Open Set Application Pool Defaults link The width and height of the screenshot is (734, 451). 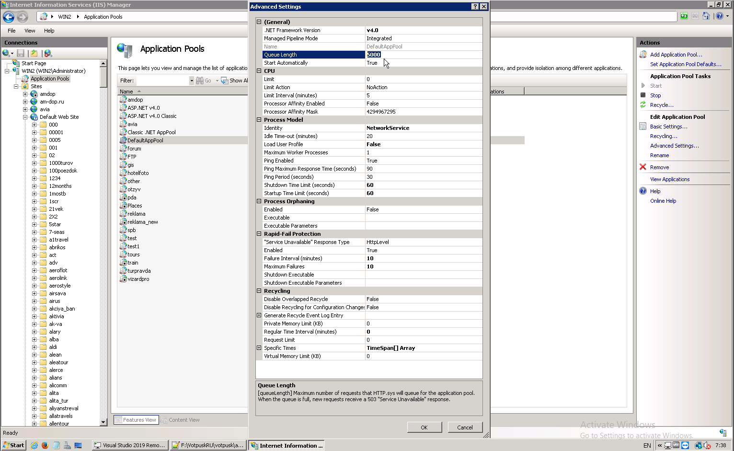pos(686,64)
